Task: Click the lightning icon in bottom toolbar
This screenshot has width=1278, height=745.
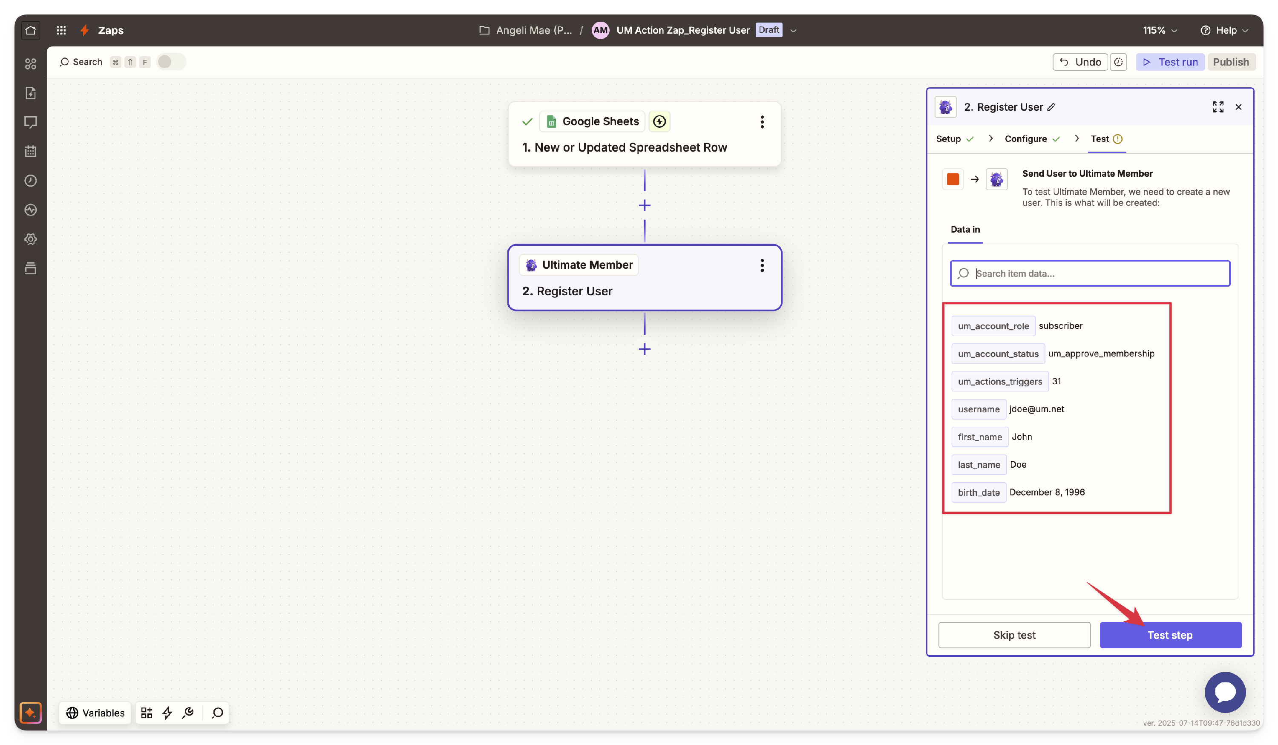Action: (x=167, y=713)
